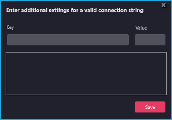Click the dialog heading about connection string

pos(75,10)
